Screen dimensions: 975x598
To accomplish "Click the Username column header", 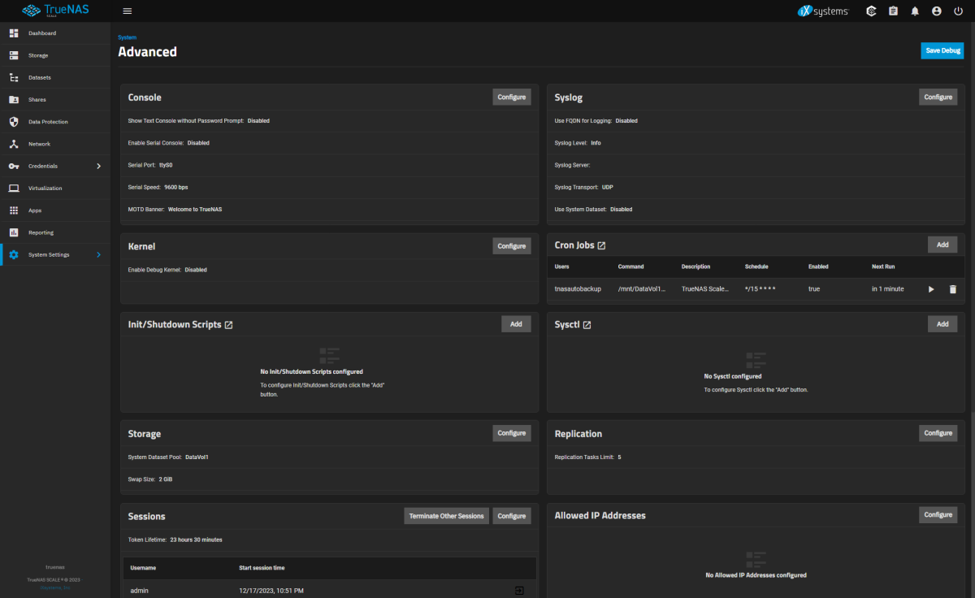I will (143, 568).
